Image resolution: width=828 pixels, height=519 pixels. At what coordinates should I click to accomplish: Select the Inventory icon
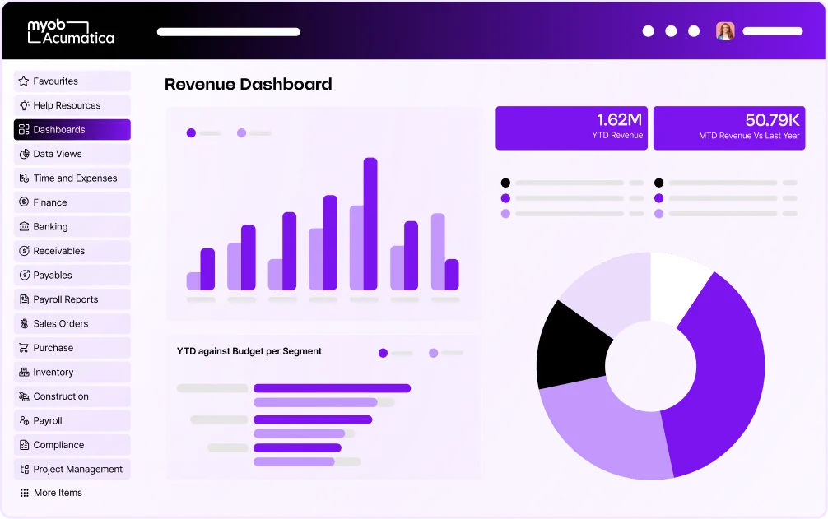click(22, 372)
